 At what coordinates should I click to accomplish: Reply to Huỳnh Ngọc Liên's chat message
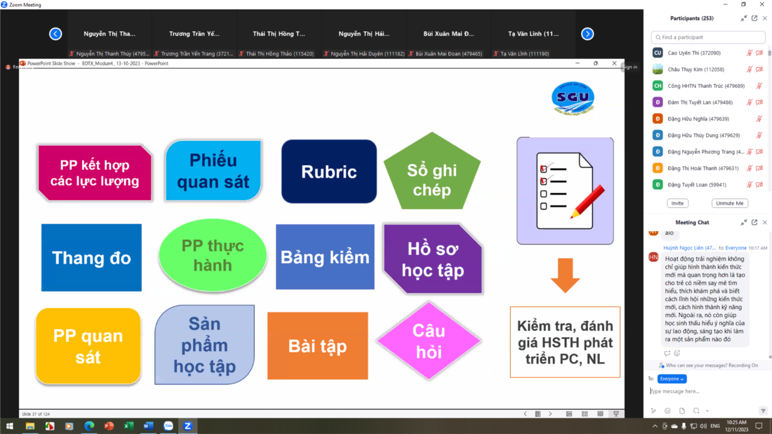(x=667, y=354)
